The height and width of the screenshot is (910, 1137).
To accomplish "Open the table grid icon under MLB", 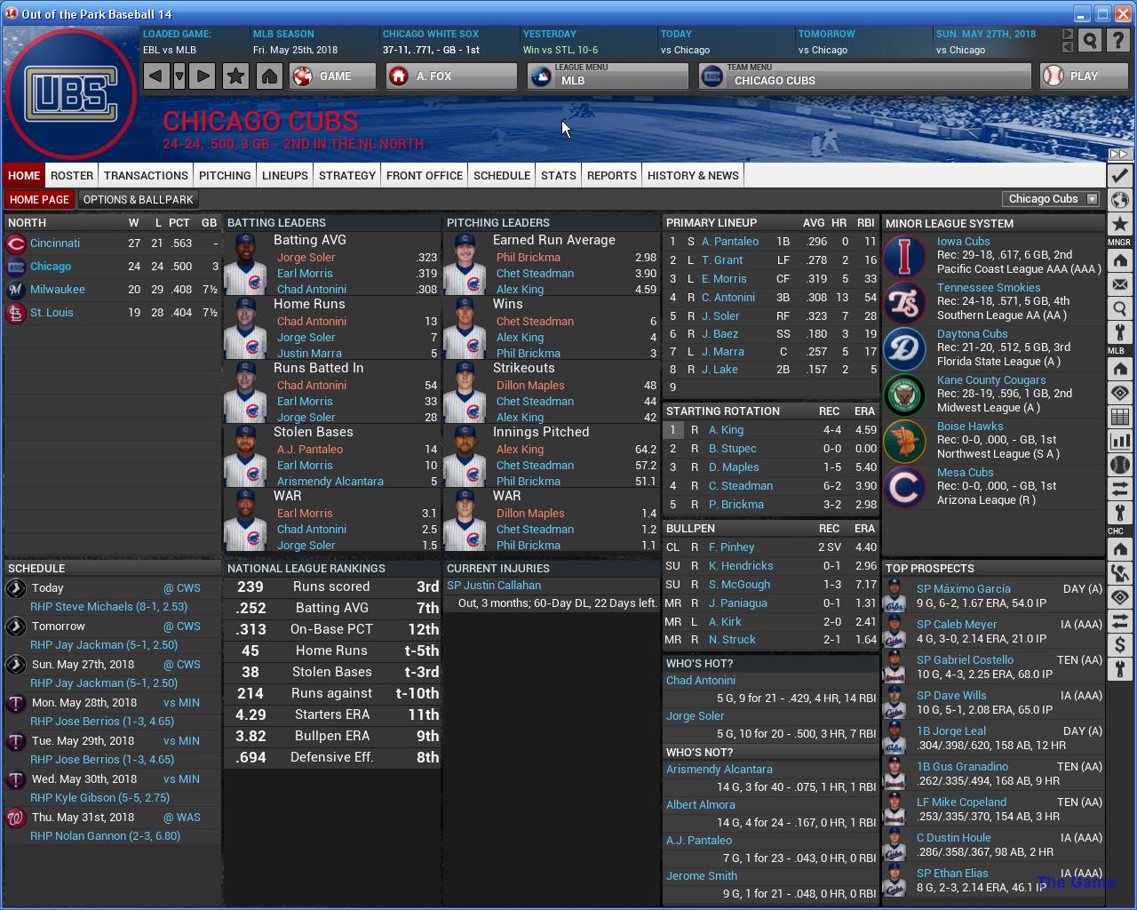I will [1119, 417].
